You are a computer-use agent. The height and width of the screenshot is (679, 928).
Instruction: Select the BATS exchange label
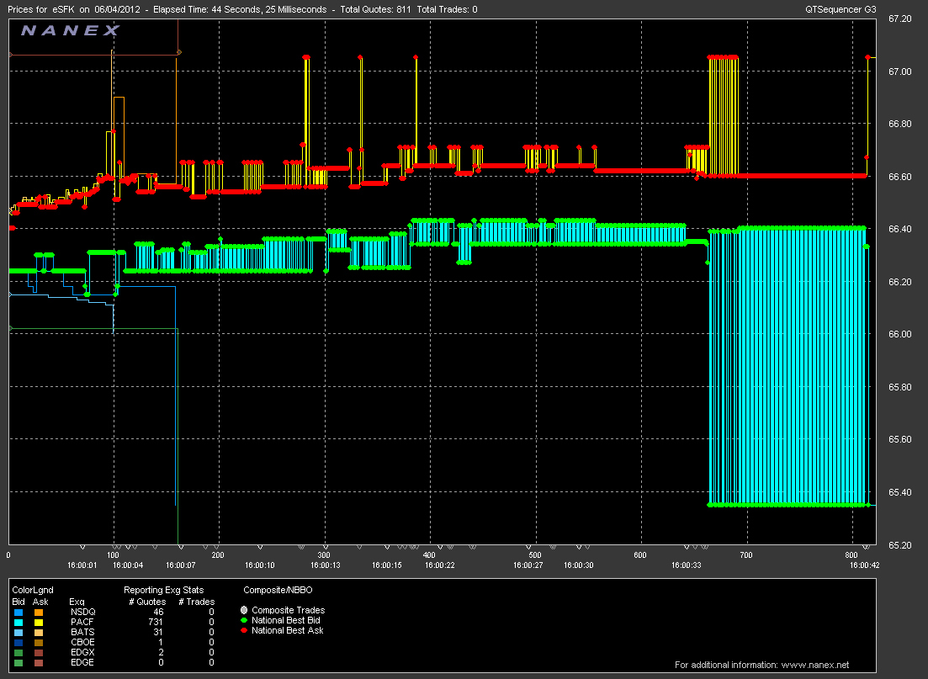coord(82,632)
